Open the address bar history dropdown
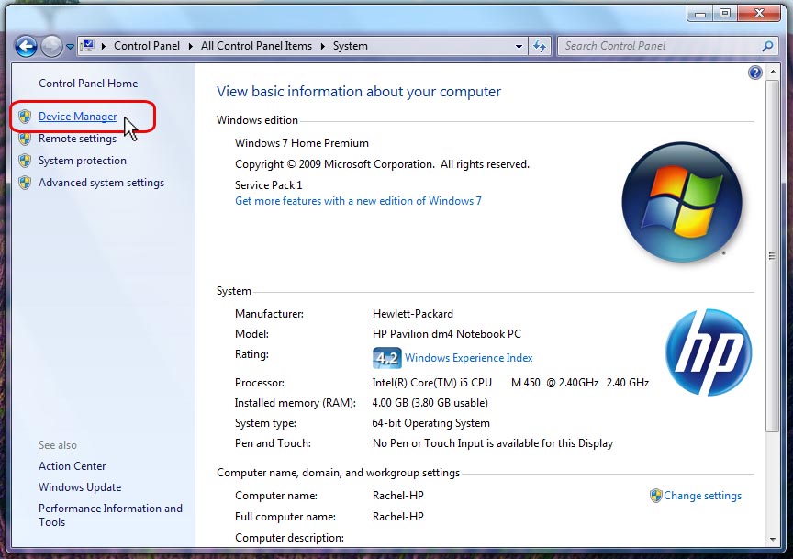Screen dimensions: 793x559 (519, 47)
